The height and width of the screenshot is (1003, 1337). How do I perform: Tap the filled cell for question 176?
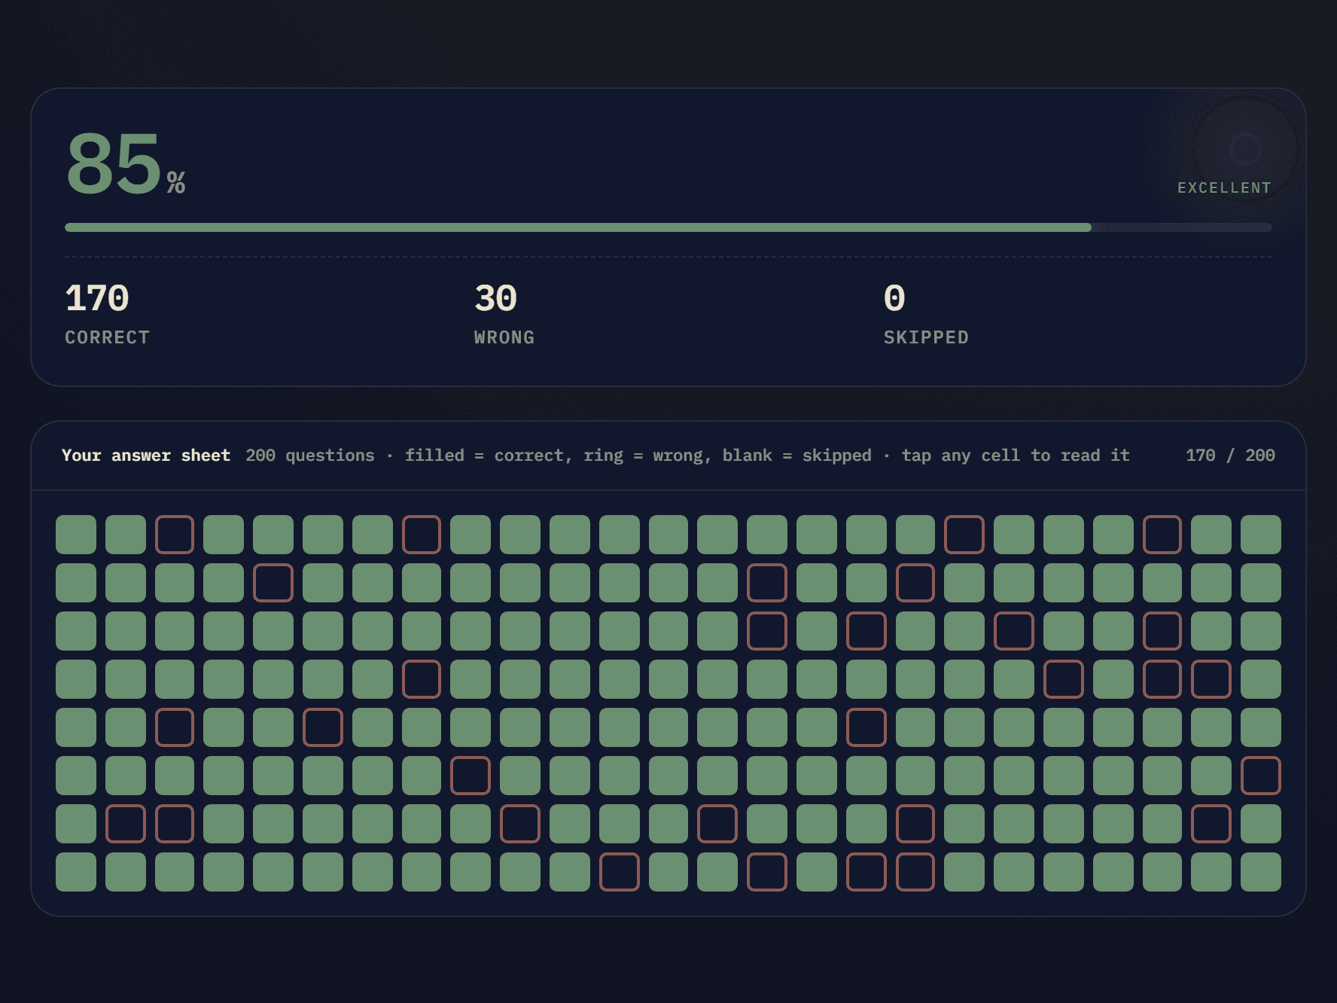click(x=76, y=872)
